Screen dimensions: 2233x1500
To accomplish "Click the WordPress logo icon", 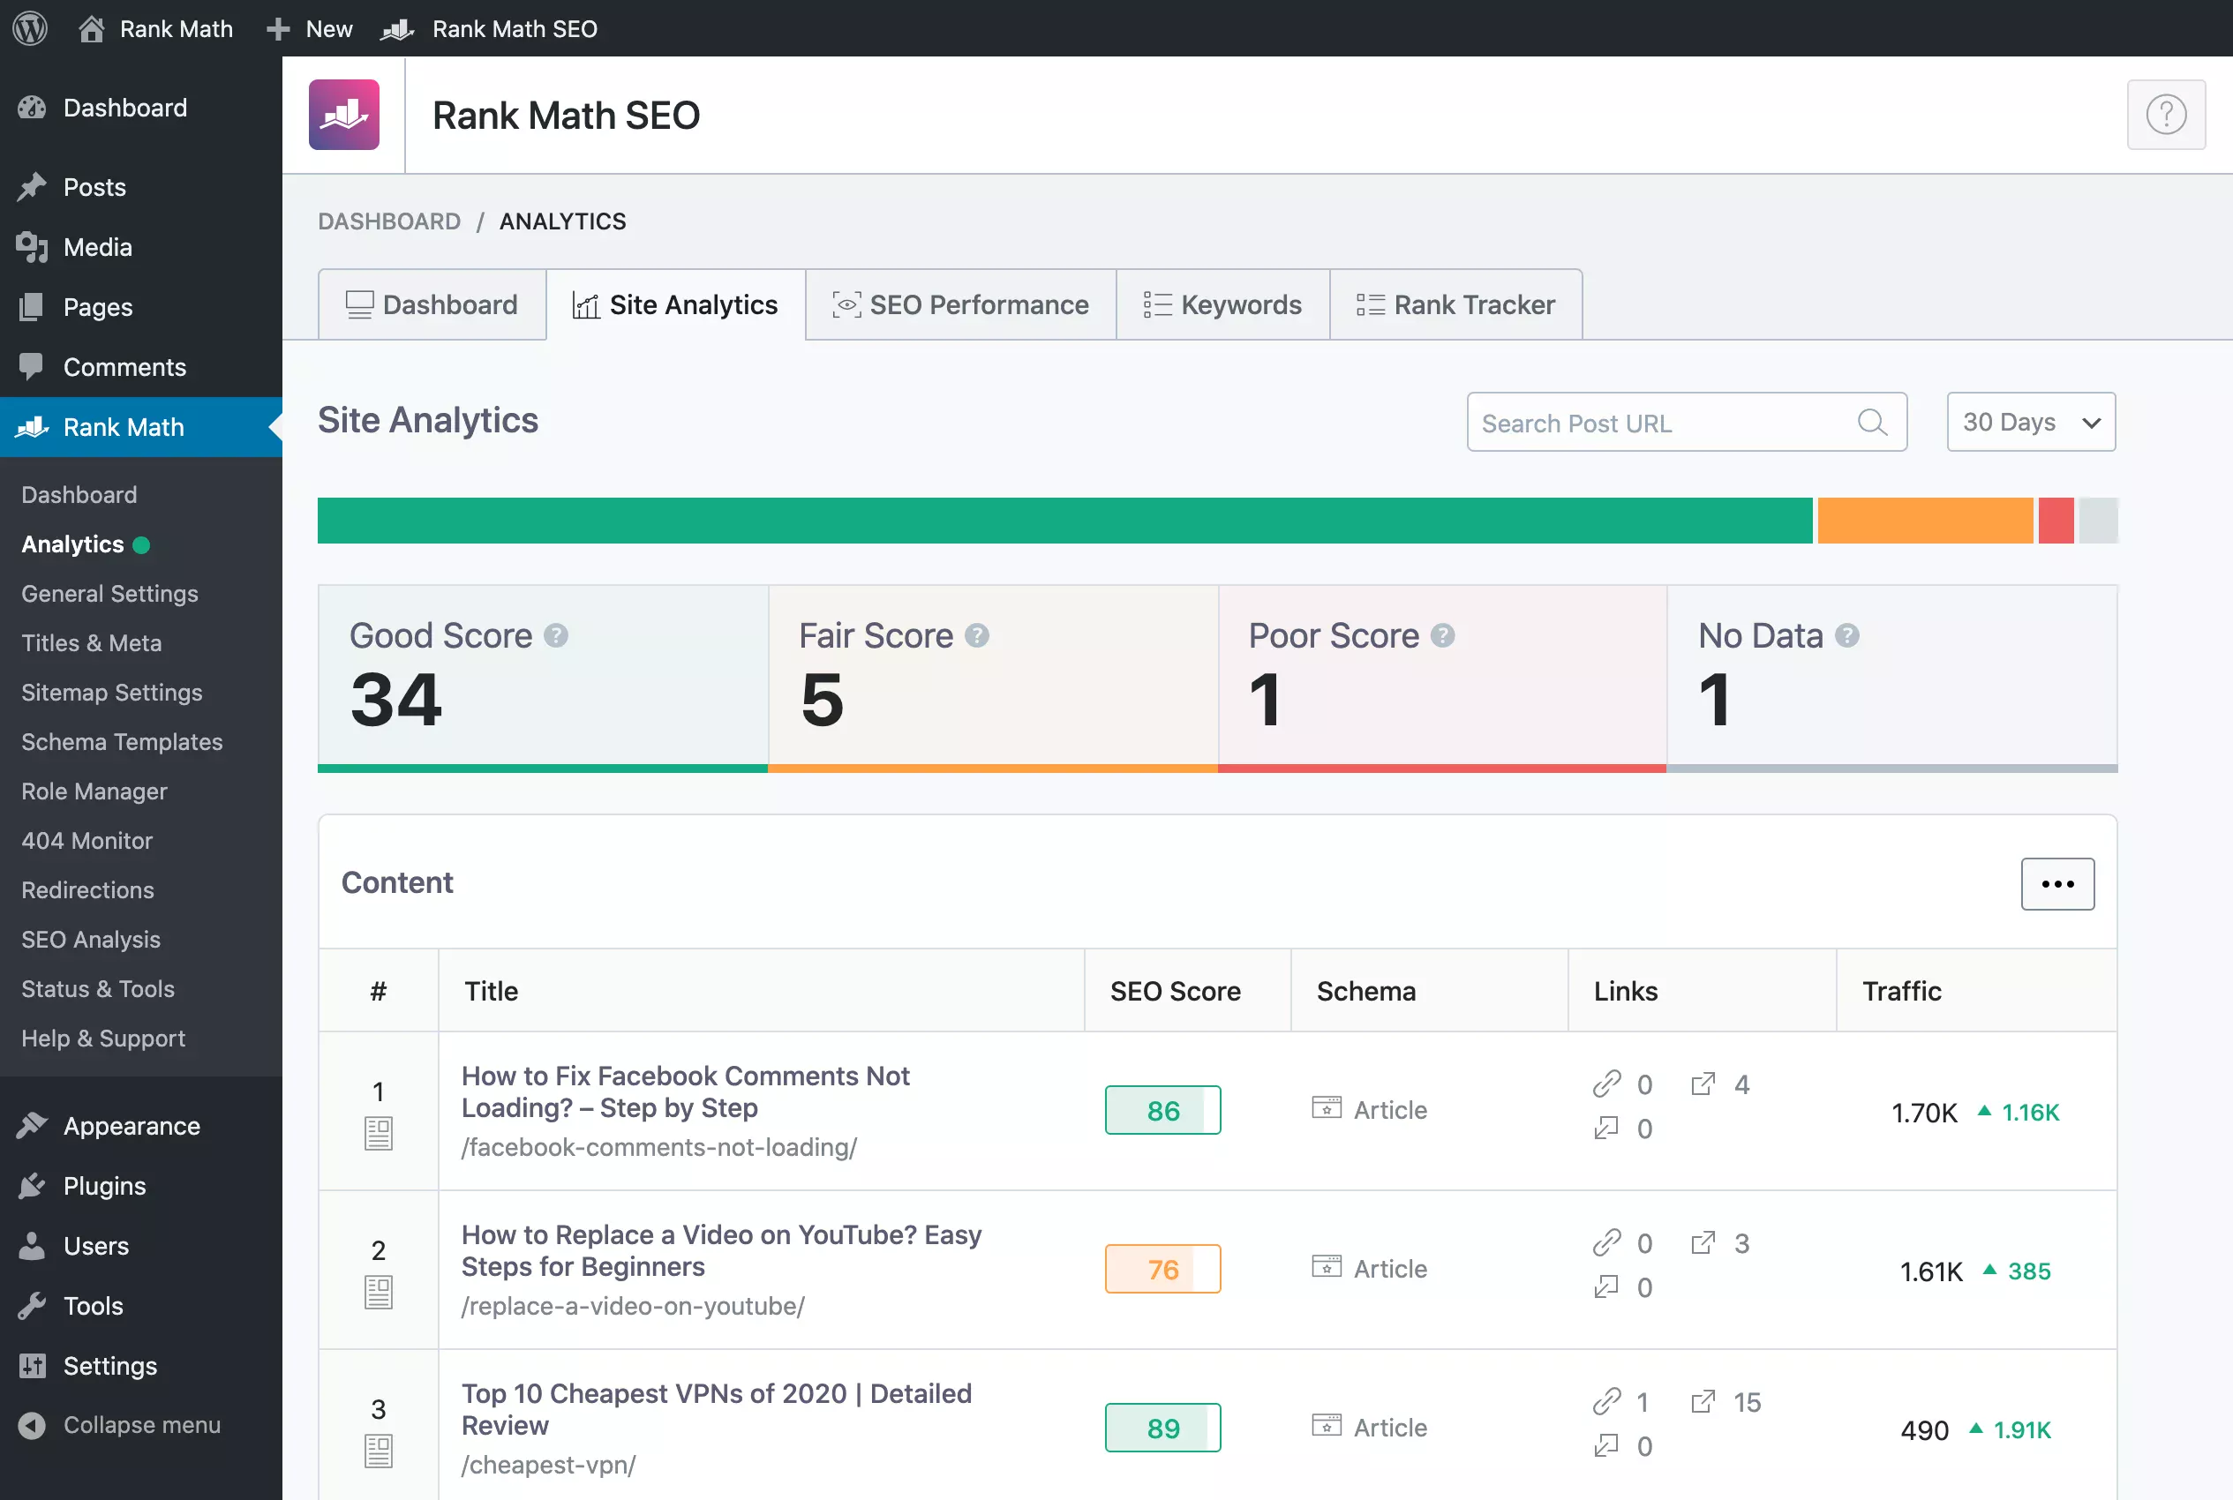I will (31, 27).
